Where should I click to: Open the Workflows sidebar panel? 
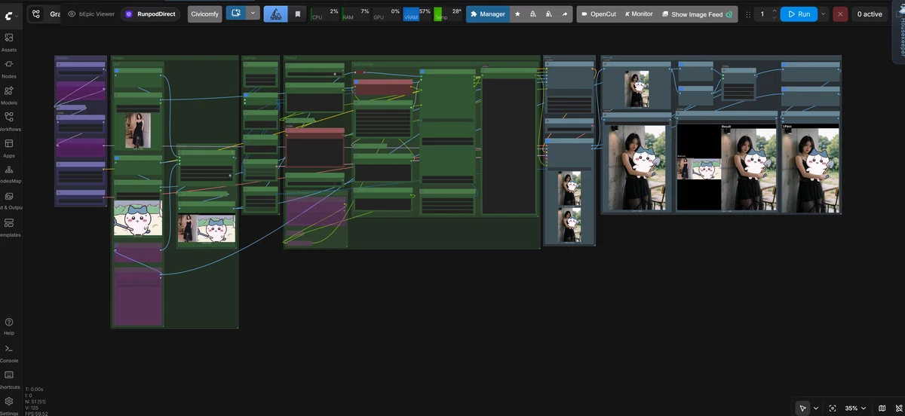9,121
